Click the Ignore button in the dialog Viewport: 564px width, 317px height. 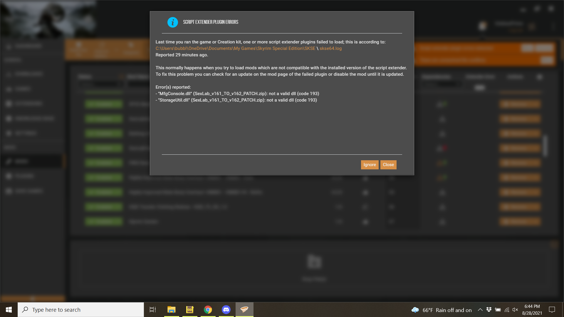pos(370,165)
